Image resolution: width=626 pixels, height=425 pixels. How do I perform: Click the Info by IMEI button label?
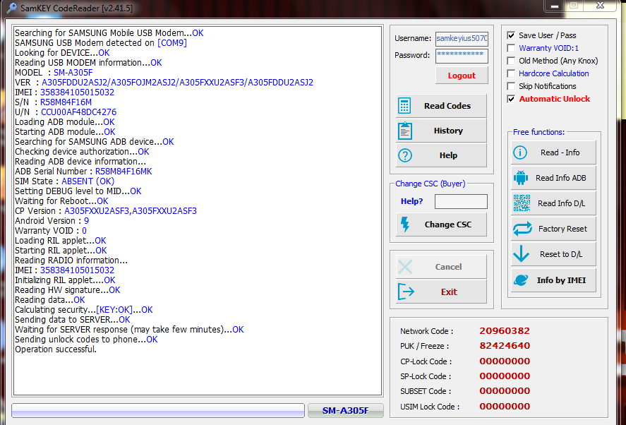pos(561,280)
